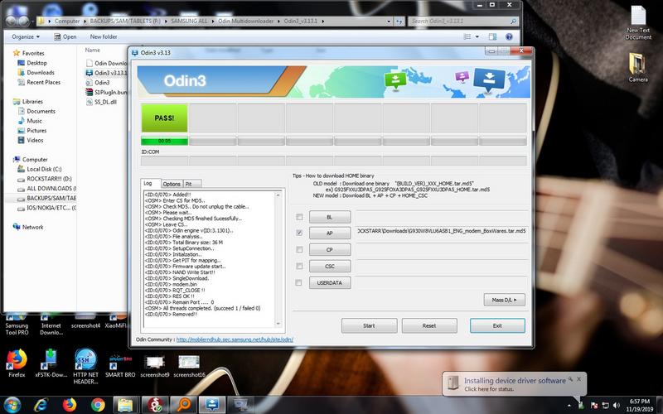Open the Mass D/L dropdown button
The image size is (663, 414).
coord(505,300)
